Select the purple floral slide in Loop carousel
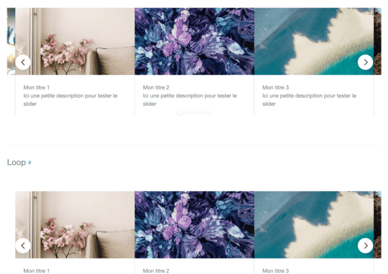 coord(194,225)
